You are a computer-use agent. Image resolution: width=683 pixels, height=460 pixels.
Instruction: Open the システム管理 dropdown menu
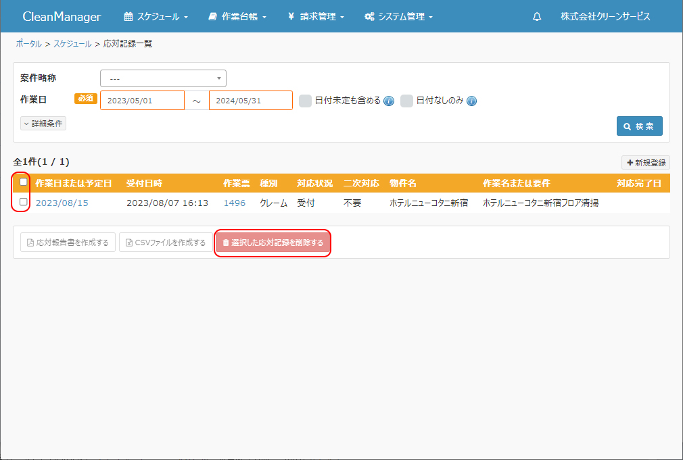[398, 16]
